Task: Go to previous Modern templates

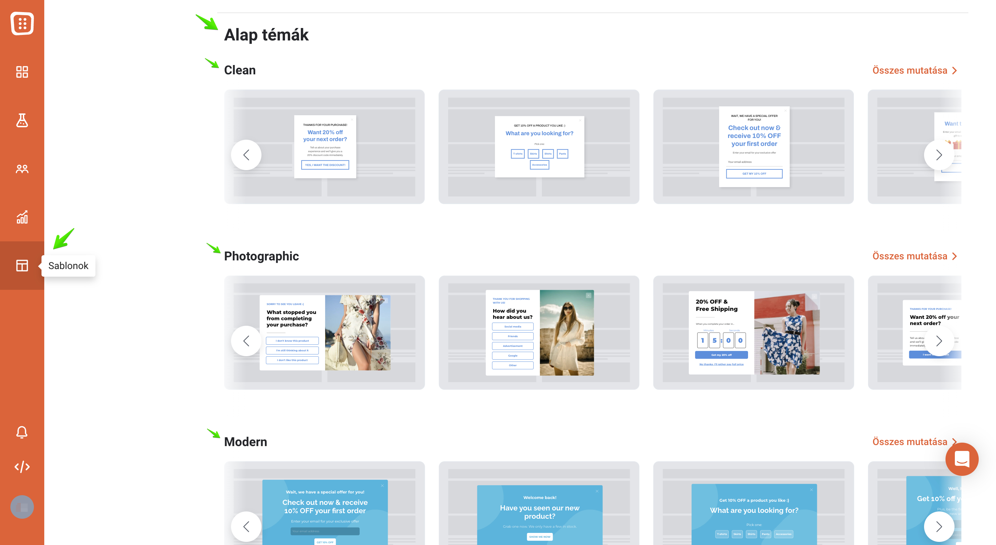Action: tap(246, 526)
